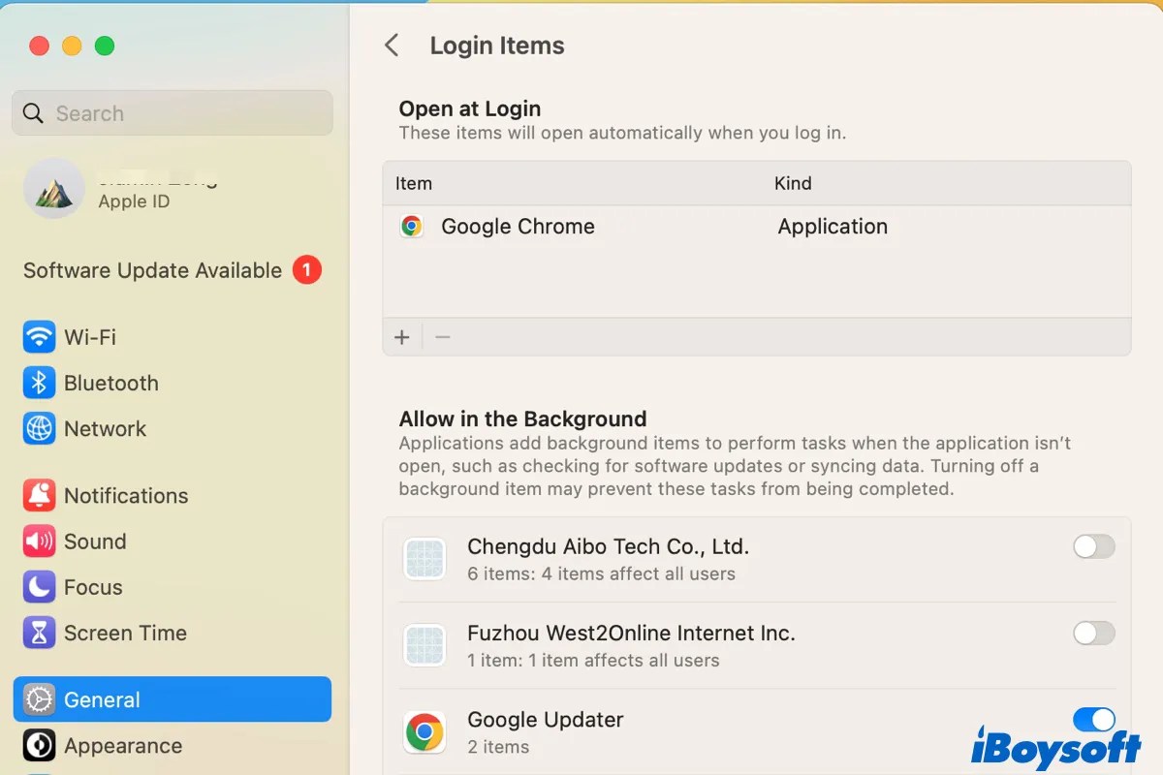Image resolution: width=1163 pixels, height=775 pixels.
Task: Click the Sound speaker icon
Action: click(39, 541)
